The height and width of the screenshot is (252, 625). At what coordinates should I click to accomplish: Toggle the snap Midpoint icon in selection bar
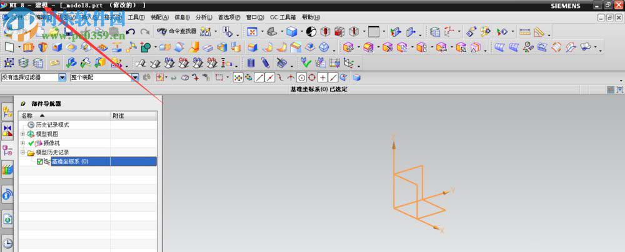pyautogui.click(x=270, y=77)
